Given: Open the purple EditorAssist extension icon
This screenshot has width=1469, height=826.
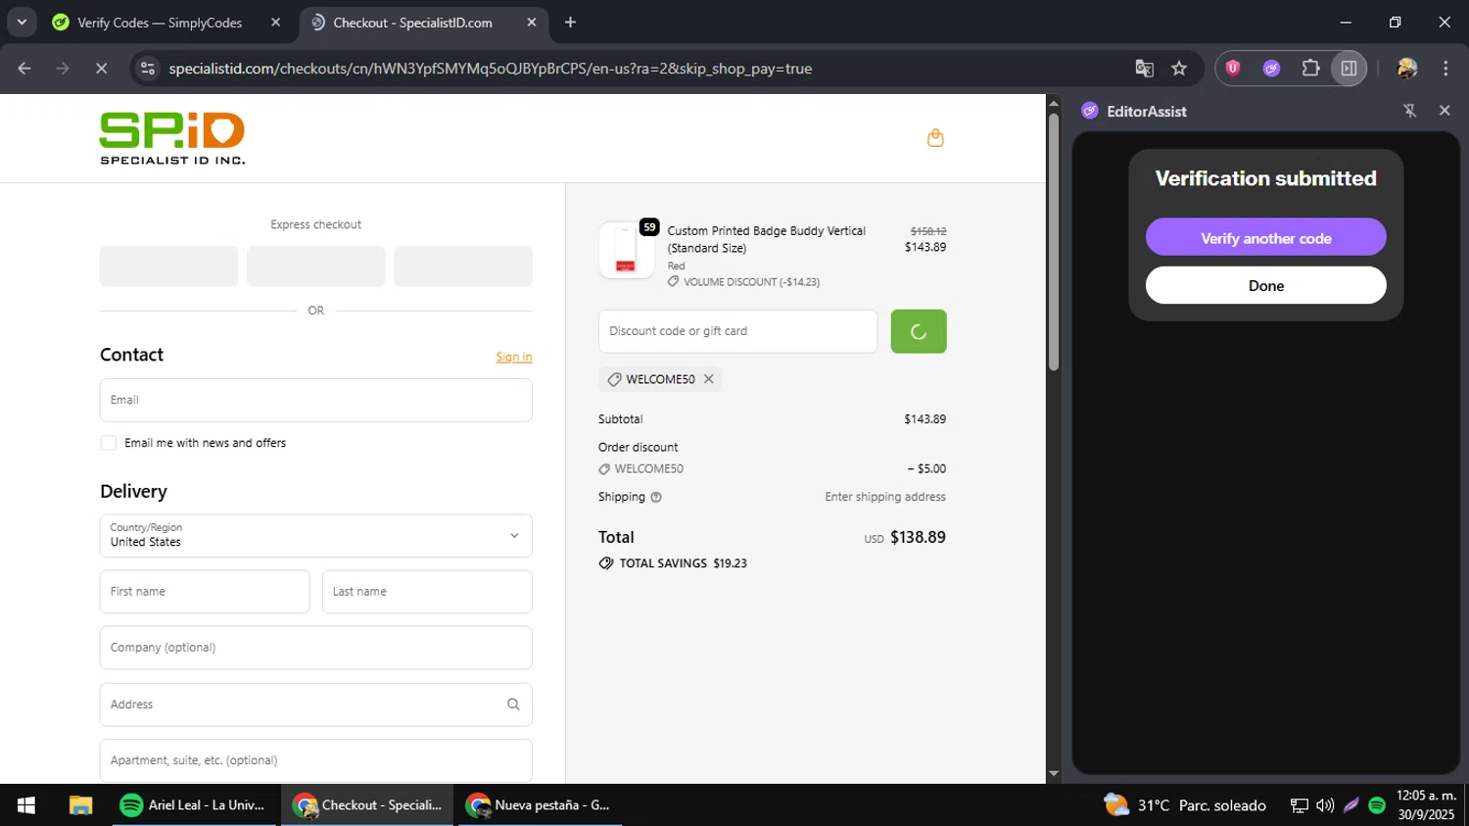Looking at the screenshot, I should tap(1271, 69).
